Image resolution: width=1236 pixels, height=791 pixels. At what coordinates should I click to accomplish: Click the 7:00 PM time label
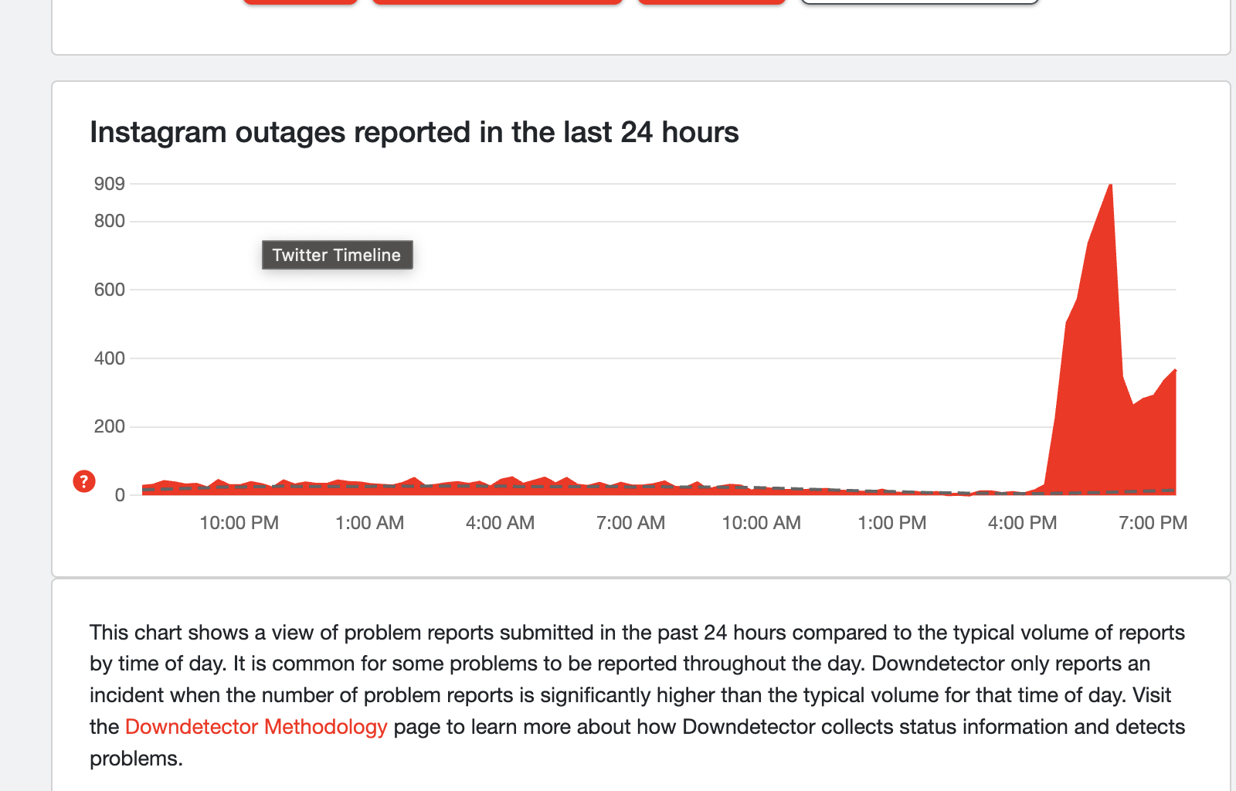click(1153, 523)
